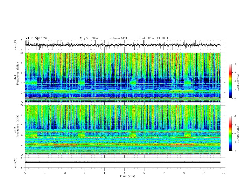
Task: Click the "ch.3(V)" vertical axis label
Action: pyautogui.click(x=15, y=163)
